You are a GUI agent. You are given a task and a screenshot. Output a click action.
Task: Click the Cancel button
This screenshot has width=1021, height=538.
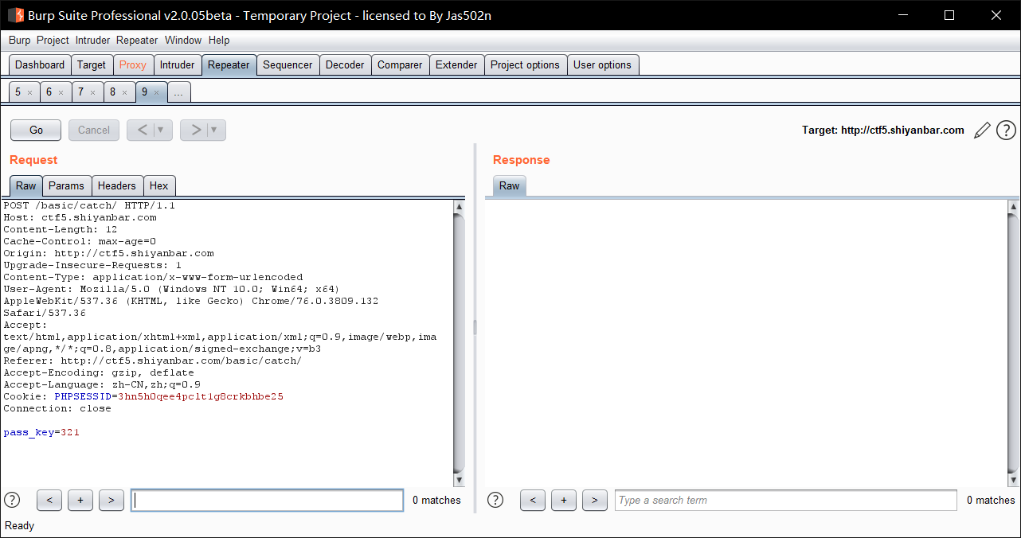click(x=94, y=130)
